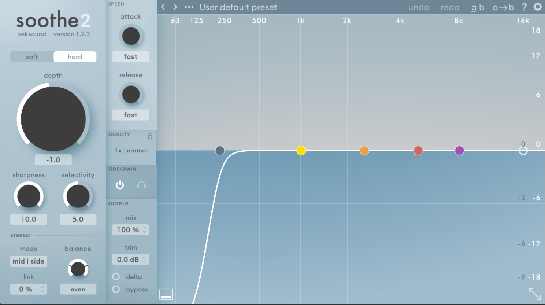
Task: Click undo
Action: coord(419,7)
